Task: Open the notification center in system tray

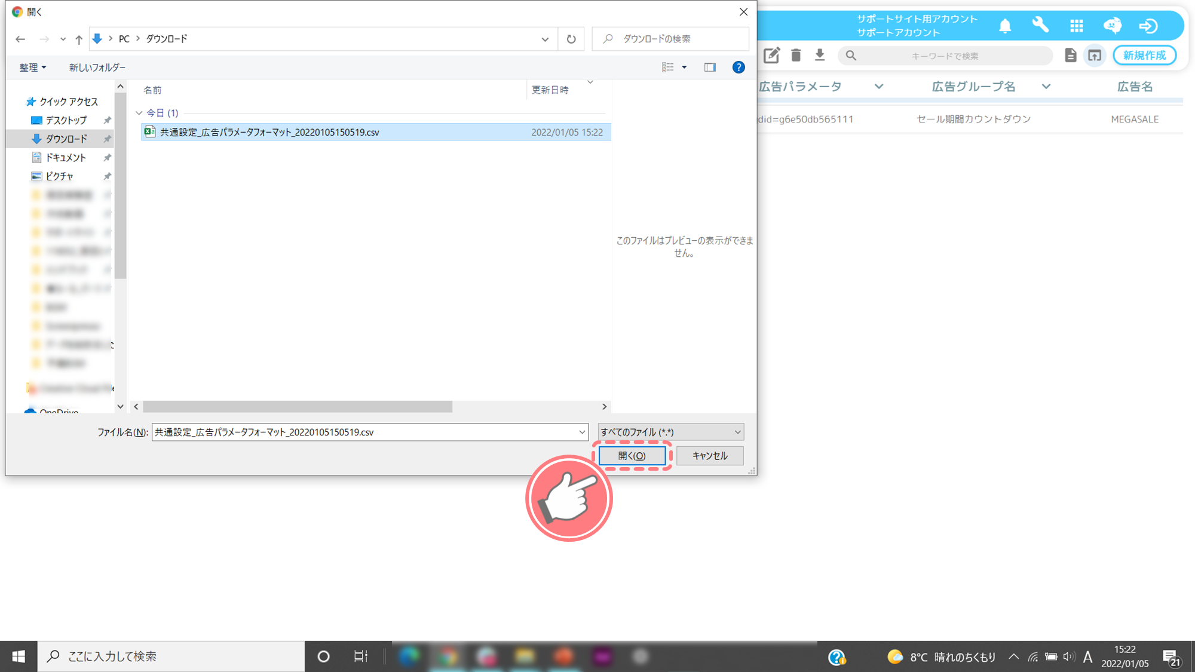Action: tap(1172, 657)
